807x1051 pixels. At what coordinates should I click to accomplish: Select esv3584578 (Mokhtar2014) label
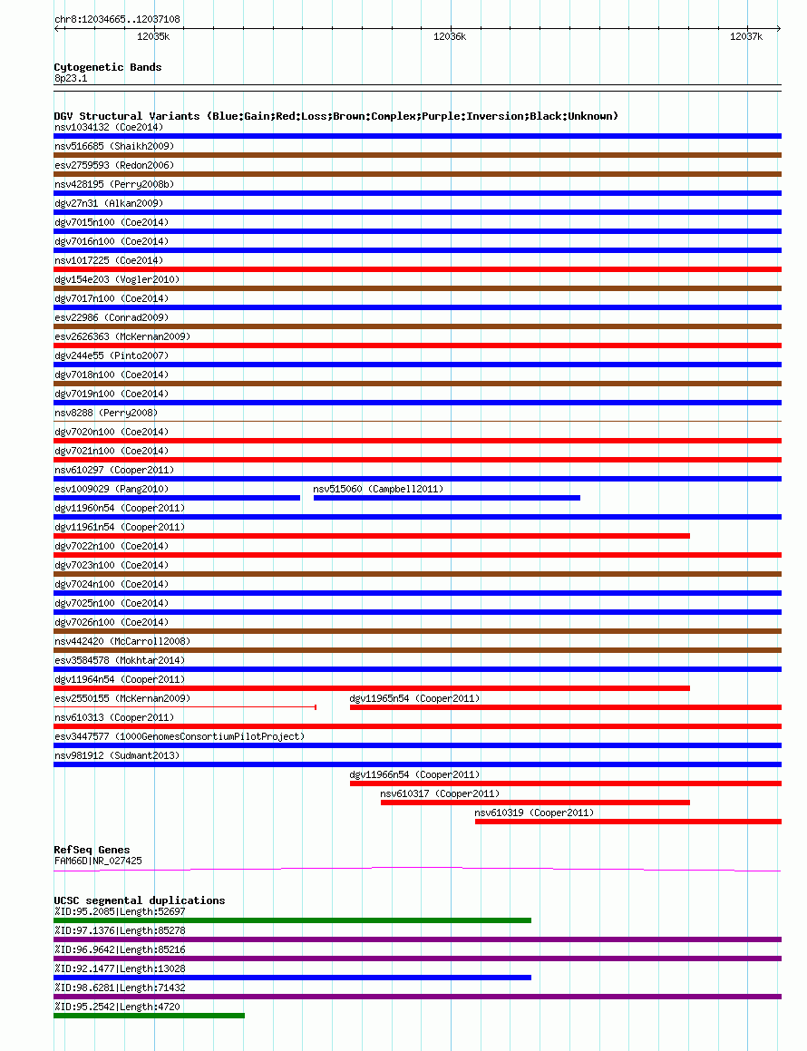[120, 660]
